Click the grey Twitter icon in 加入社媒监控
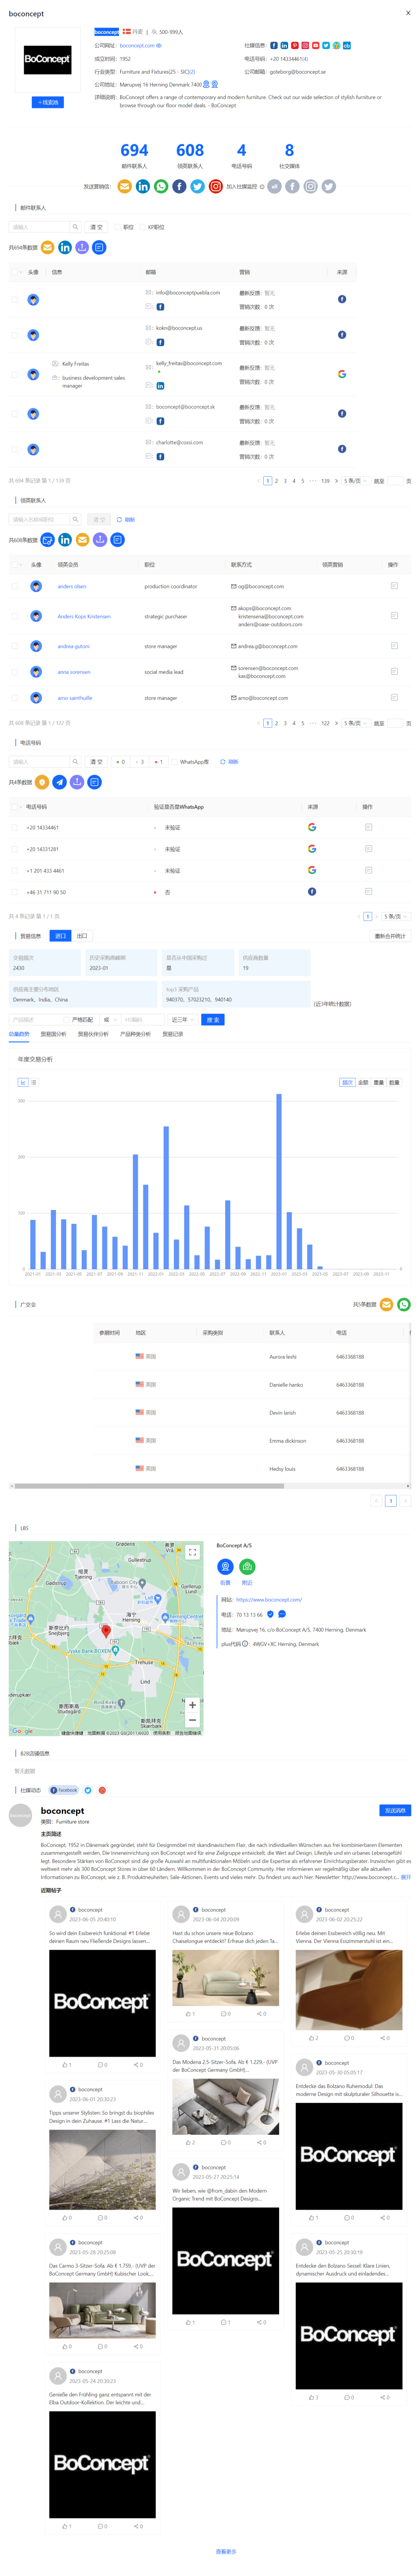This screenshot has height=2566, width=420. [329, 186]
